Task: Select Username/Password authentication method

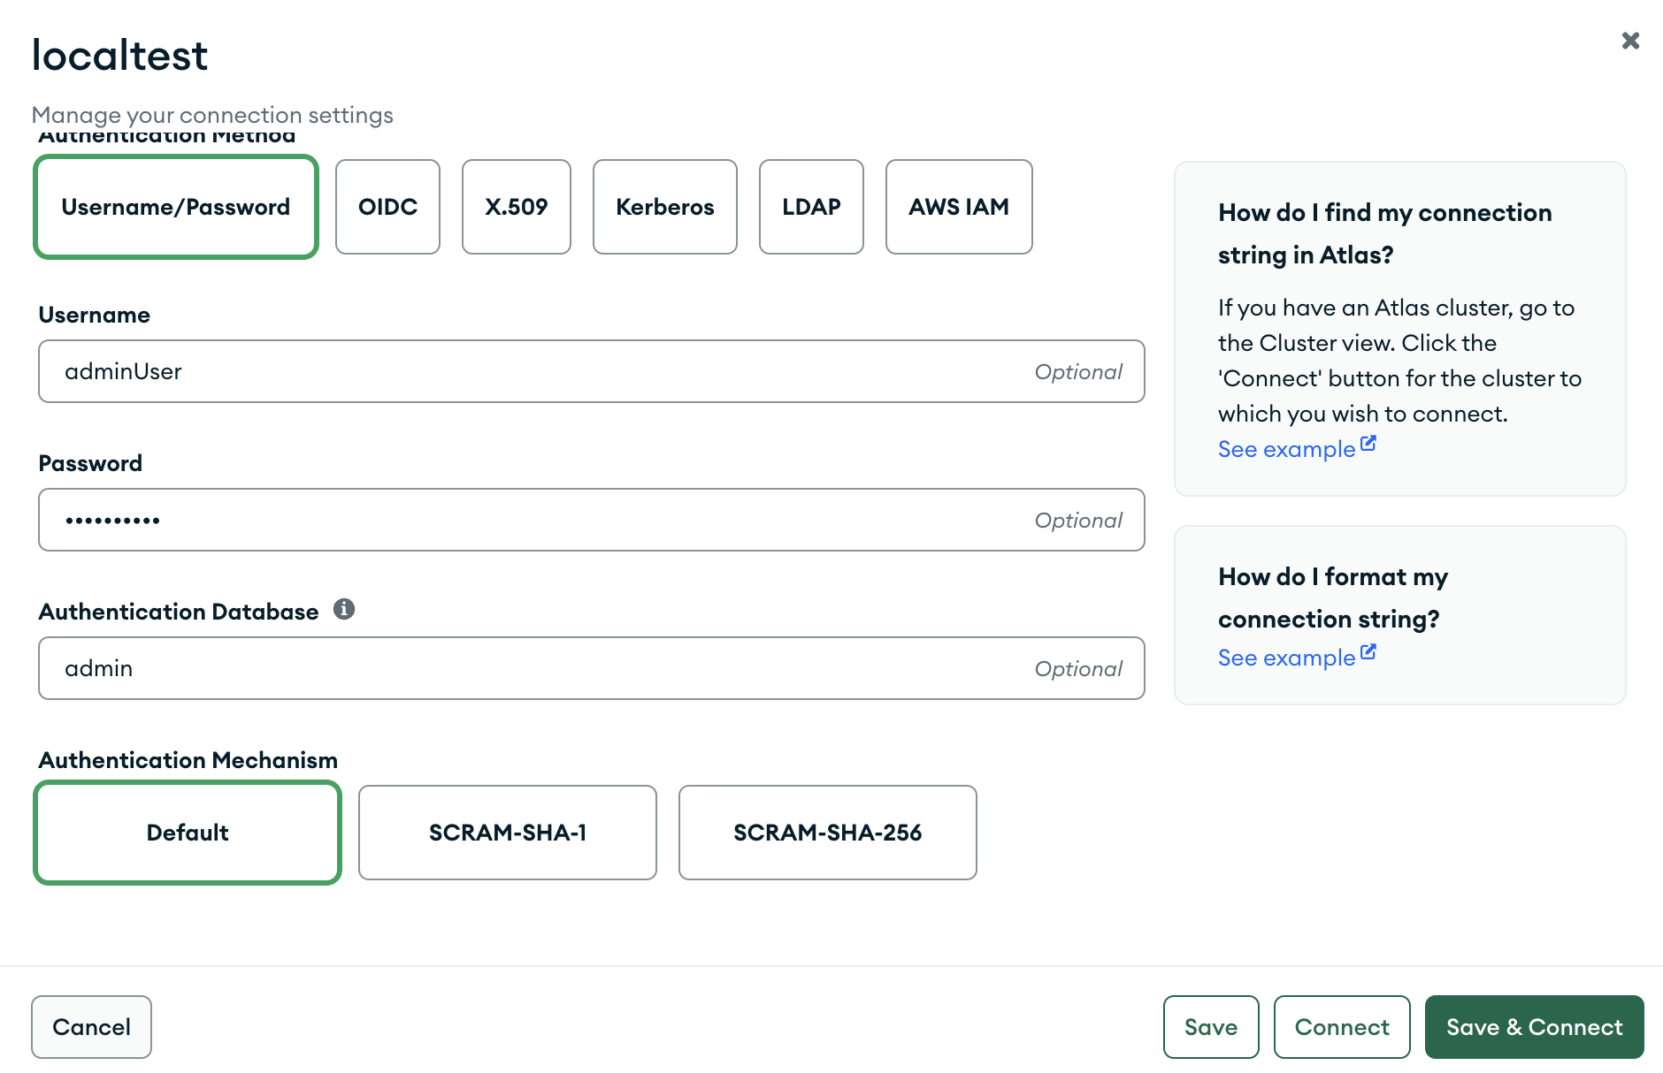Action: coord(175,207)
